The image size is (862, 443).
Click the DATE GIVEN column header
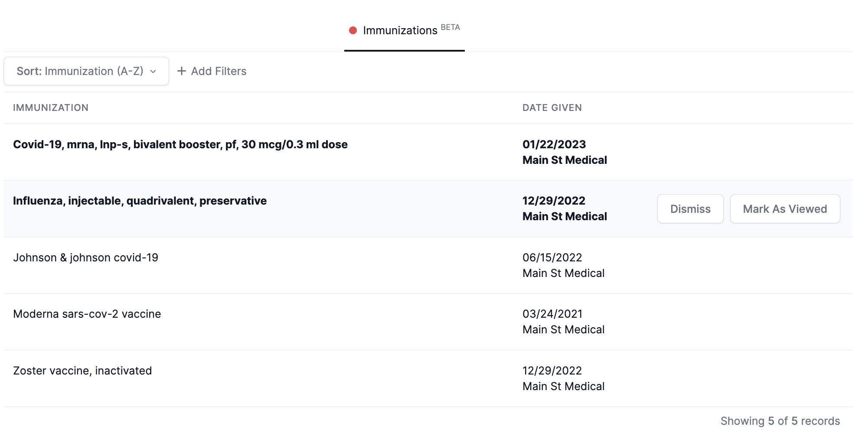[552, 107]
